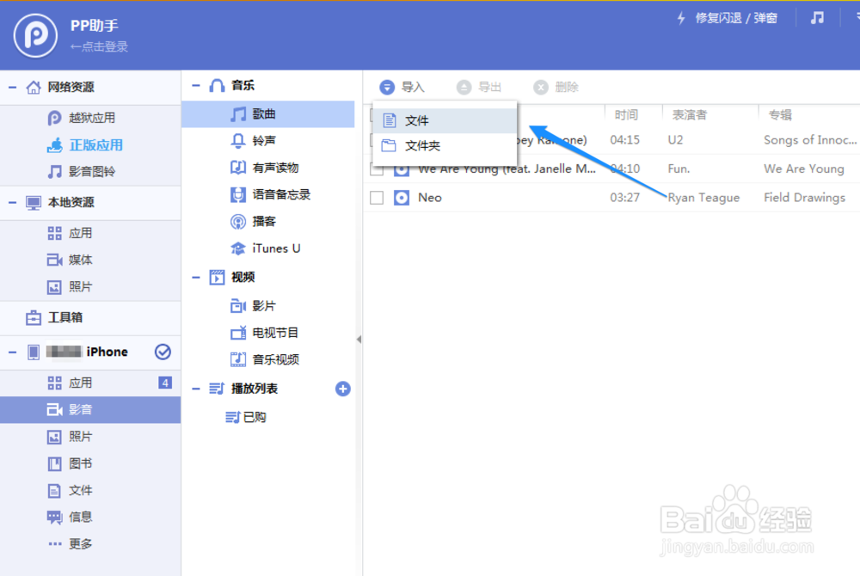
Task: Select iPhone 影音 item
Action: [x=90, y=410]
